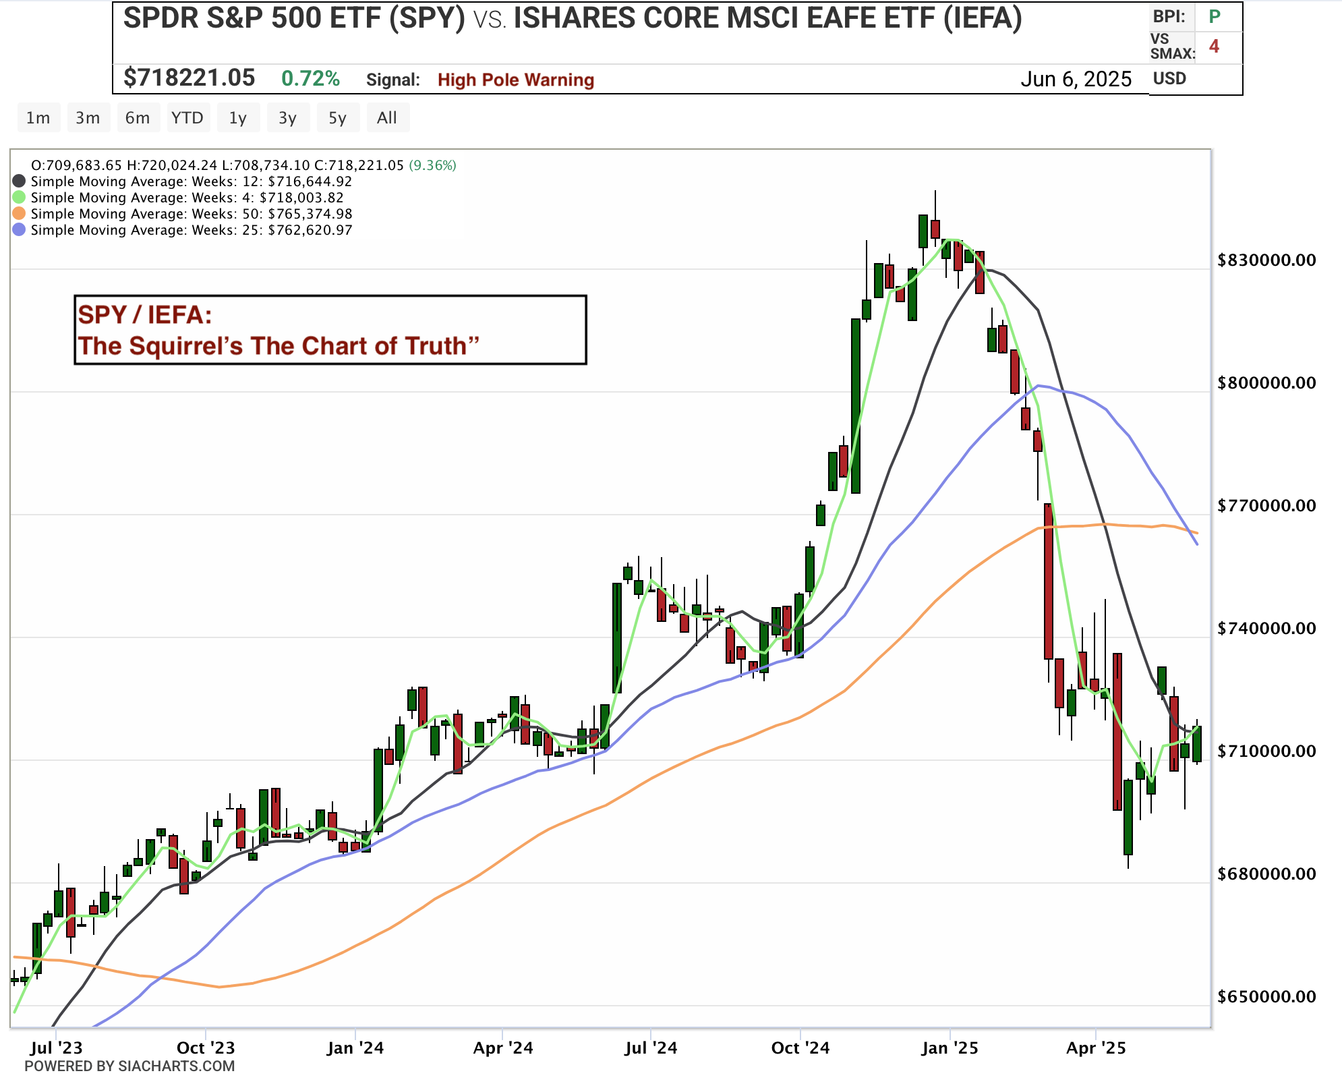Pick the 5y time range
Viewport: 1342px width, 1088px height.
pos(337,118)
